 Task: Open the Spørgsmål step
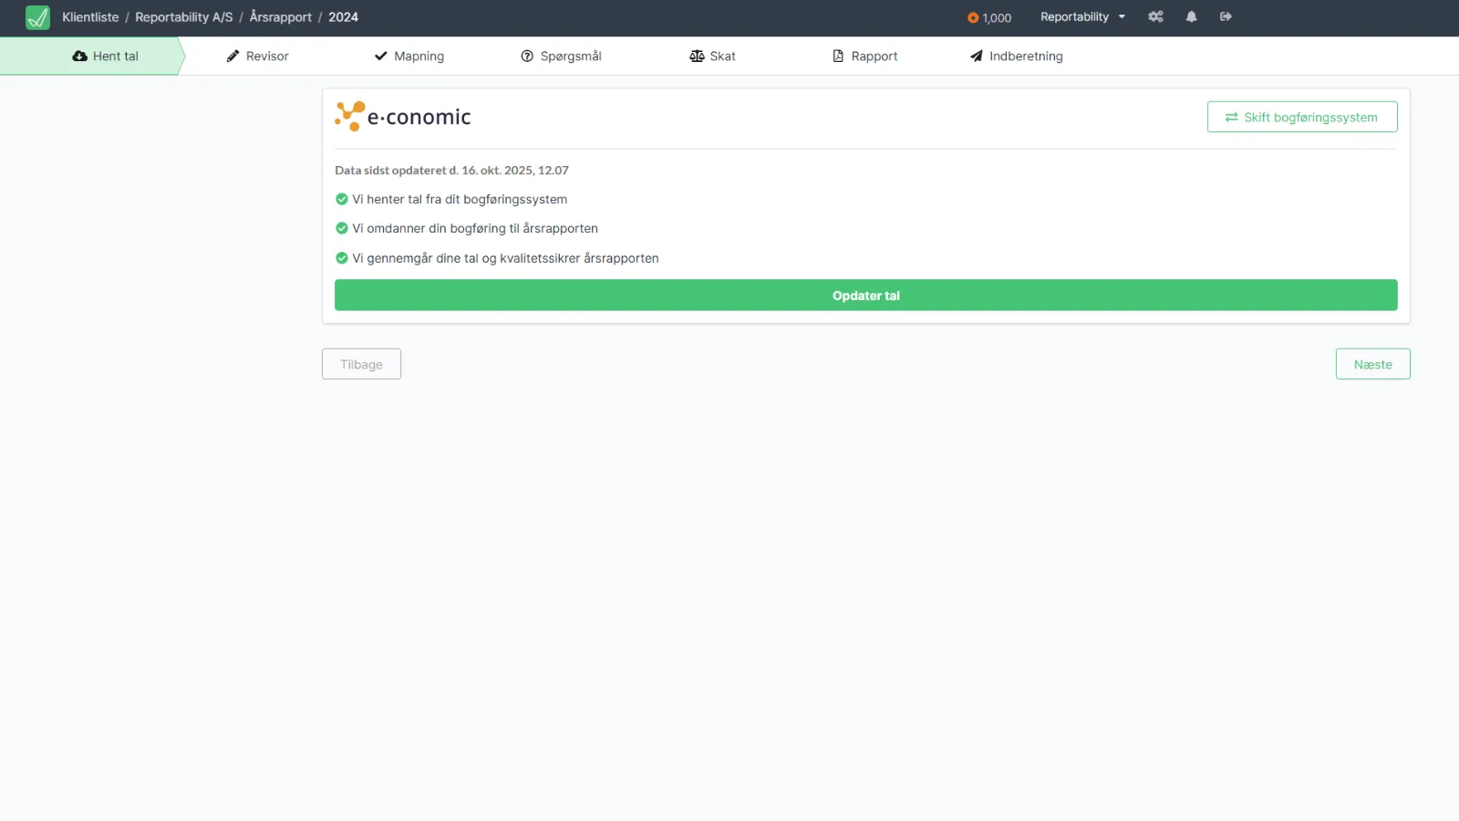coord(561,56)
